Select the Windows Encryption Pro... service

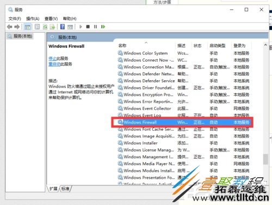[184, 94]
